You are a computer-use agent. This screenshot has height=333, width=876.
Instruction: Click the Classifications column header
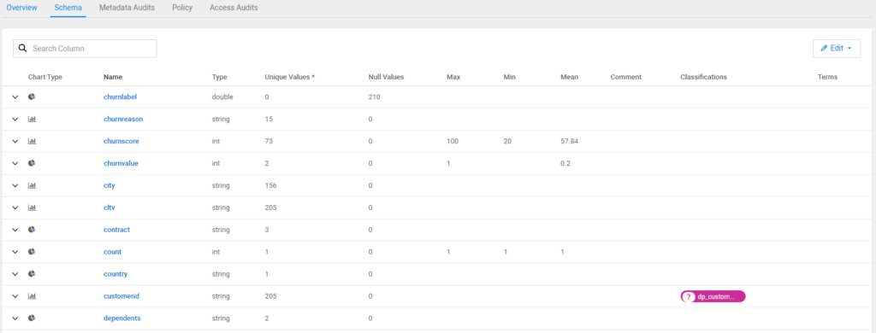coord(703,77)
